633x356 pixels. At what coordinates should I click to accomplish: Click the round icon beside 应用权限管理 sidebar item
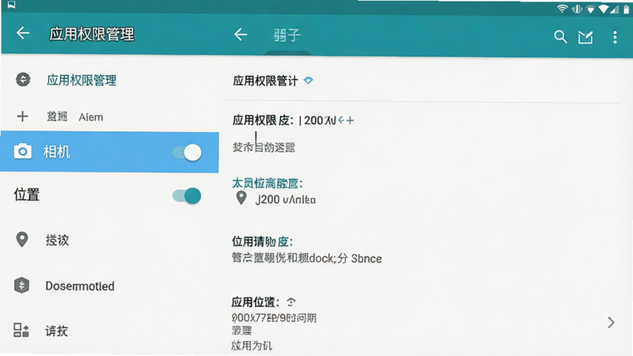(23, 80)
